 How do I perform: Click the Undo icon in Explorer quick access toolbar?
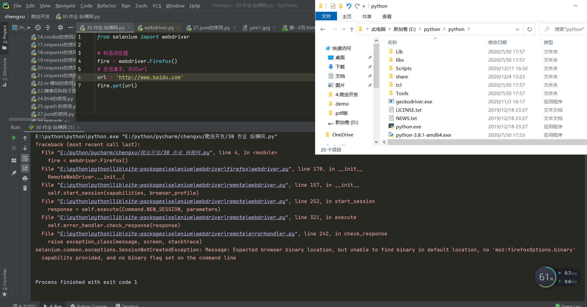click(x=349, y=6)
